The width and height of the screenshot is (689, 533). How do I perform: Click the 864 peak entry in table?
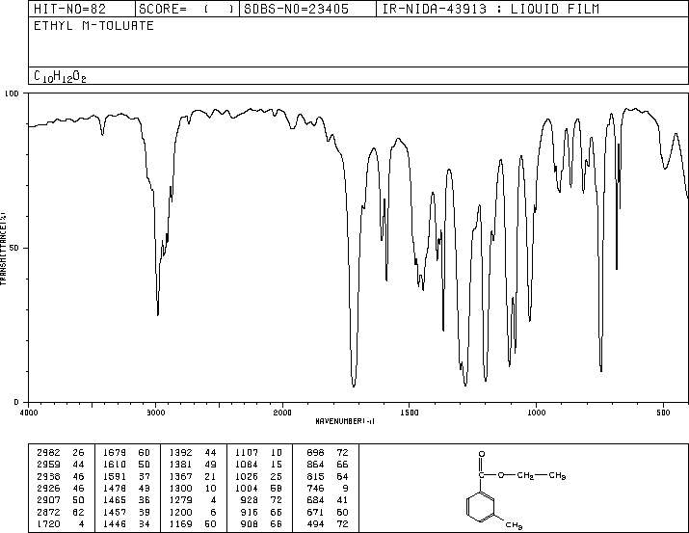click(x=315, y=465)
